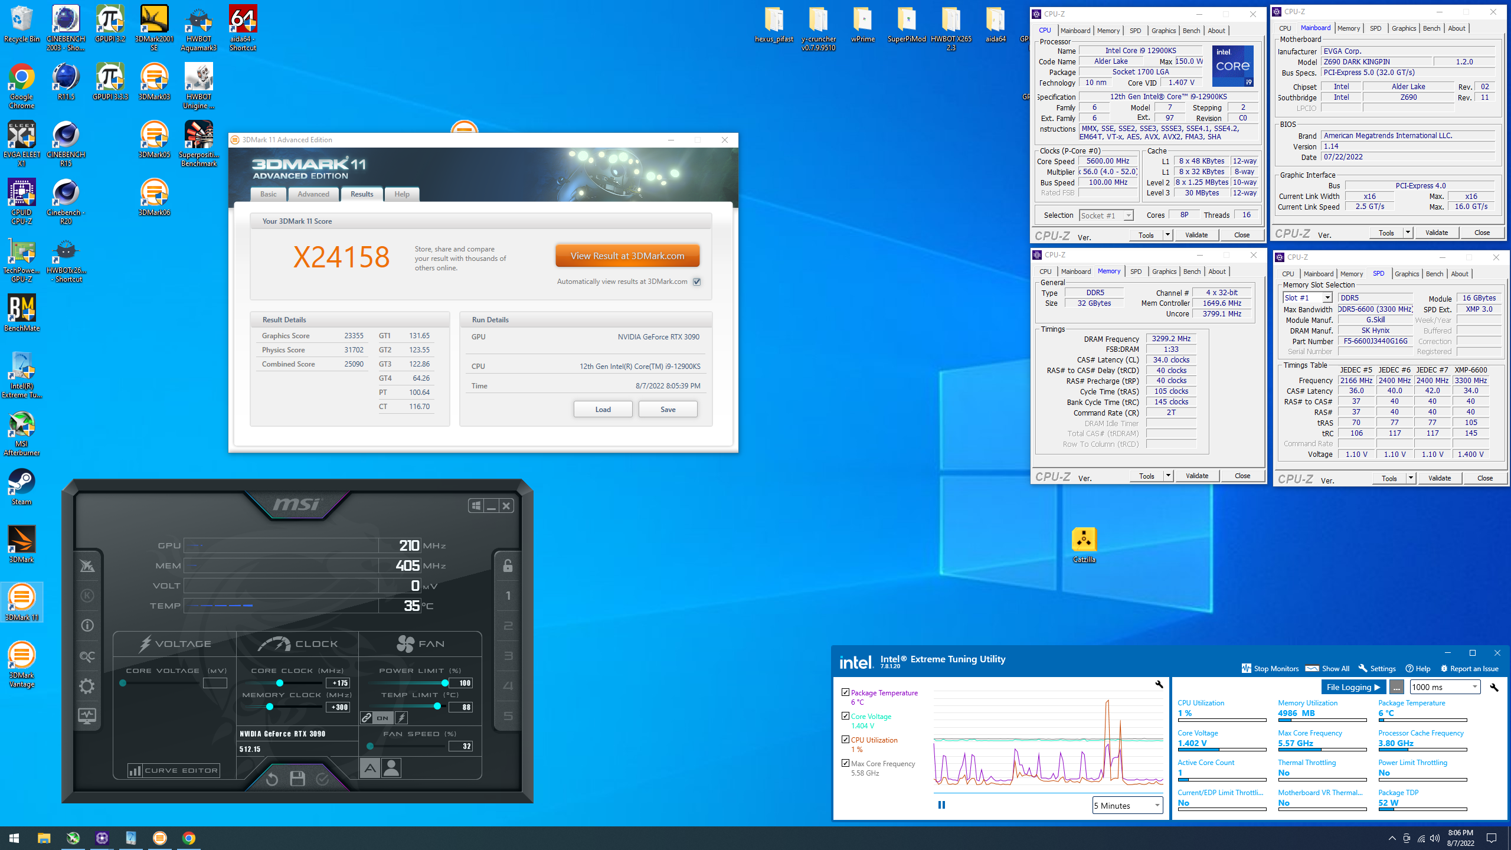
Task: Launch the Afterburner OC Scanner icon
Action: [87, 656]
